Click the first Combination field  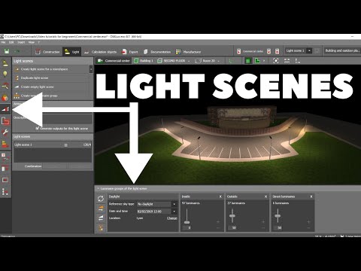(55, 166)
